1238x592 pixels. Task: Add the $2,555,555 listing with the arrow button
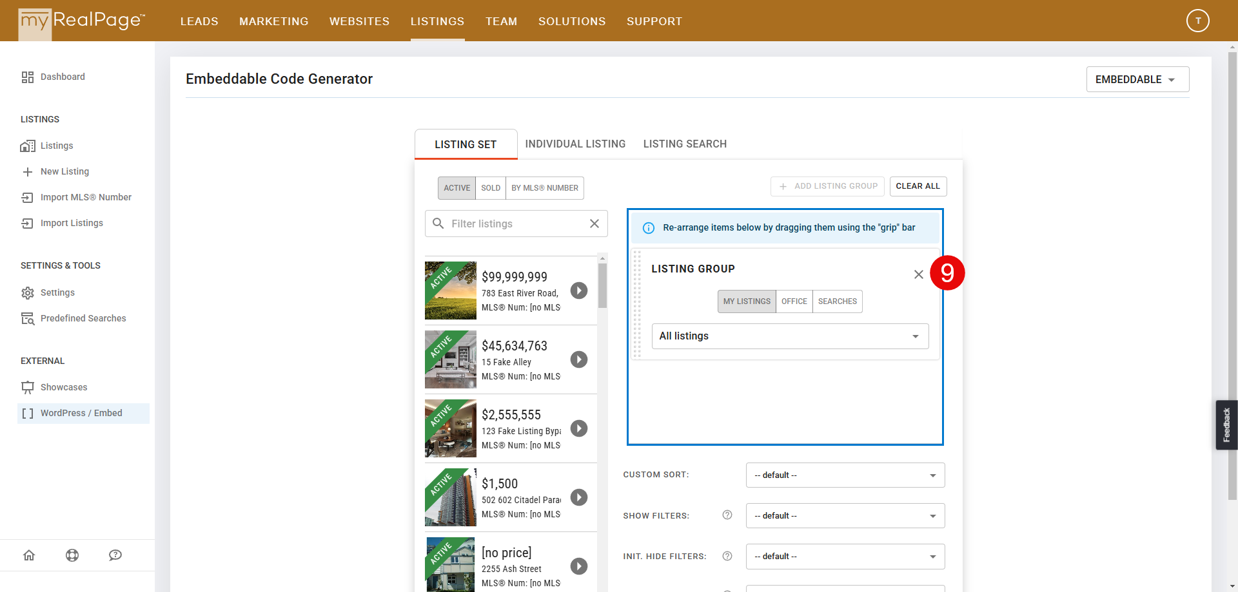[x=579, y=428]
